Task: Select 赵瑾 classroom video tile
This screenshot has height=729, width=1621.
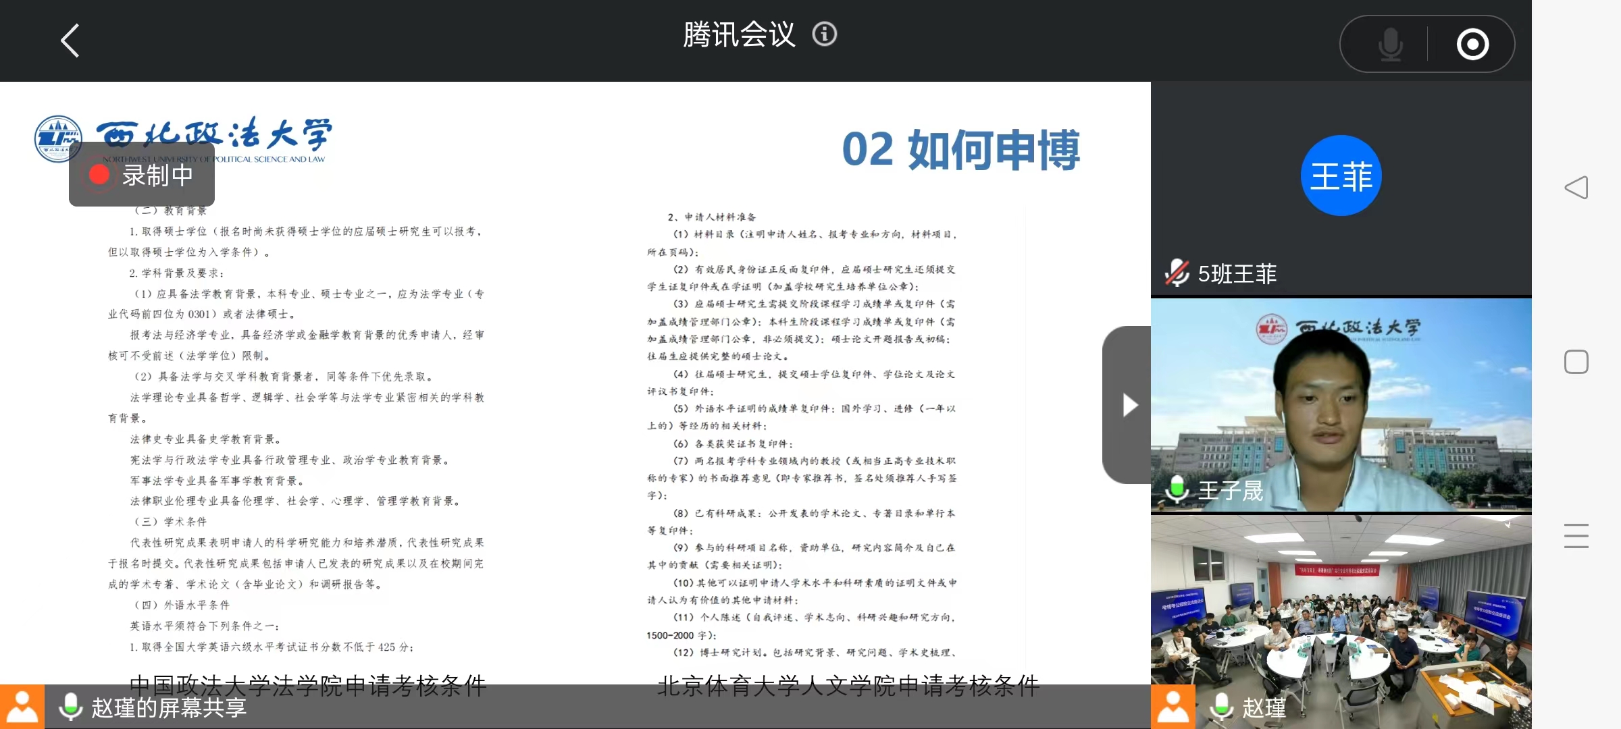Action: [1341, 607]
